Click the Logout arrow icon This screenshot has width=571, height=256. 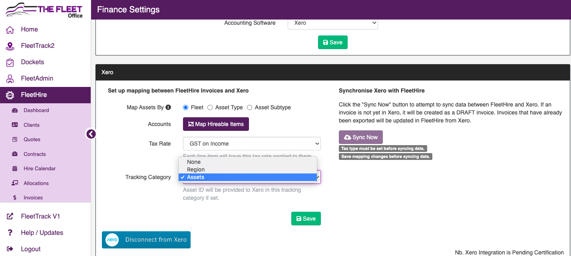tap(10, 249)
